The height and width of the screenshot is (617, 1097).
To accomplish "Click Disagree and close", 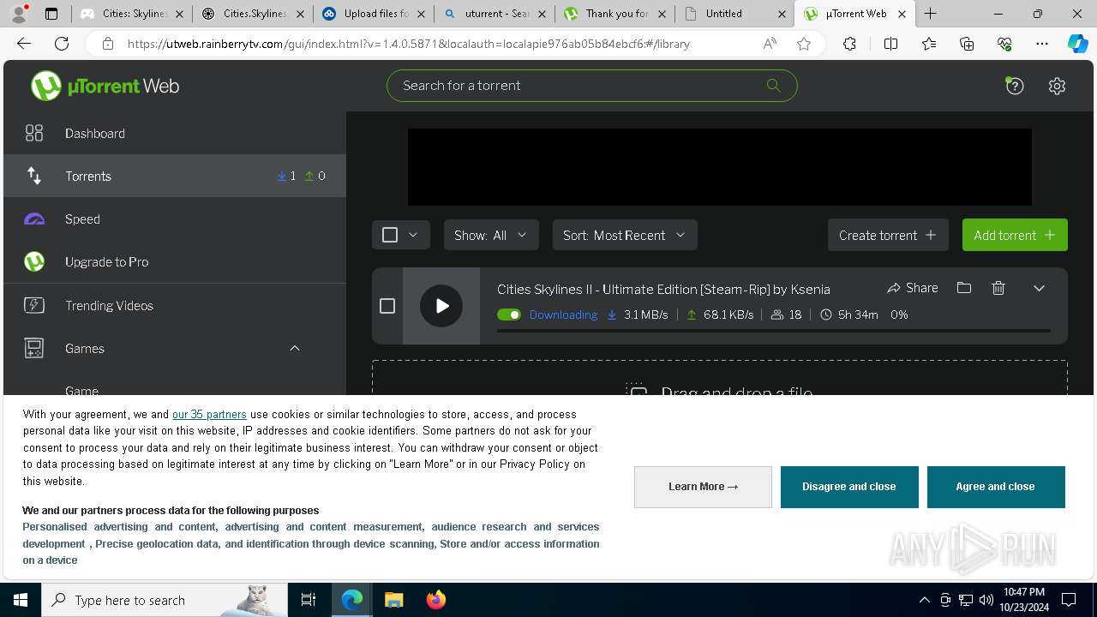I will [849, 487].
